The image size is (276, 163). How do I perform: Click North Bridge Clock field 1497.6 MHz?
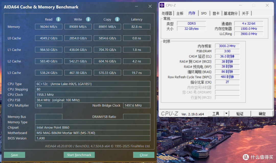[137, 105]
